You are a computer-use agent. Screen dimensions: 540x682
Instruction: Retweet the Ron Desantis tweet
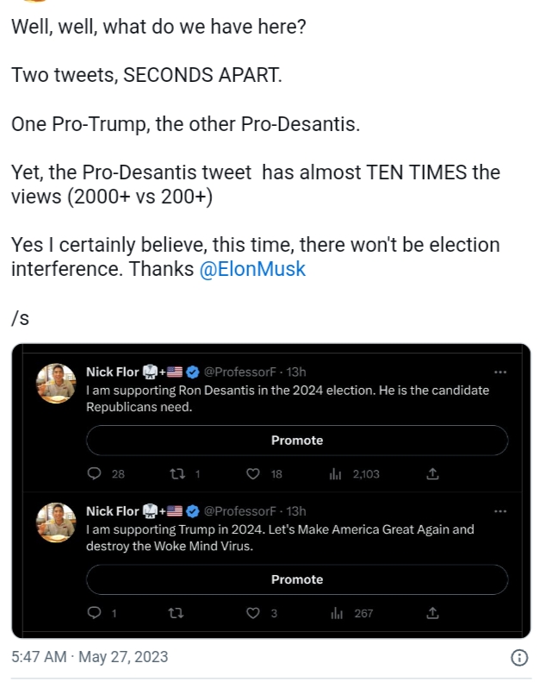[178, 473]
